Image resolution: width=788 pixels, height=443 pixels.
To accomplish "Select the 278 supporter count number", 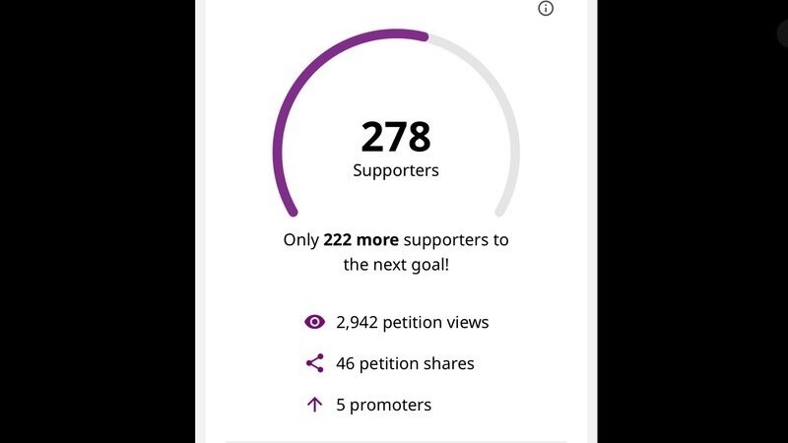I will [396, 137].
